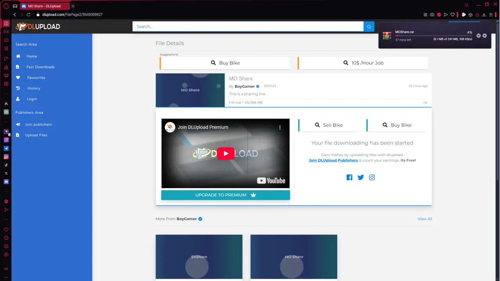Click the Sell Bike suggestion
Screen dimensions: 500x281
point(329,125)
